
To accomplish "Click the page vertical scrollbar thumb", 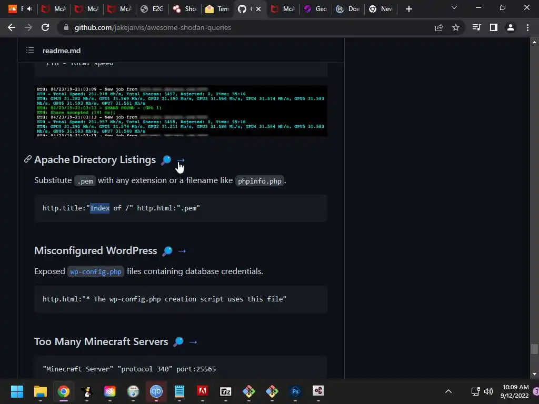I will click(x=534, y=349).
